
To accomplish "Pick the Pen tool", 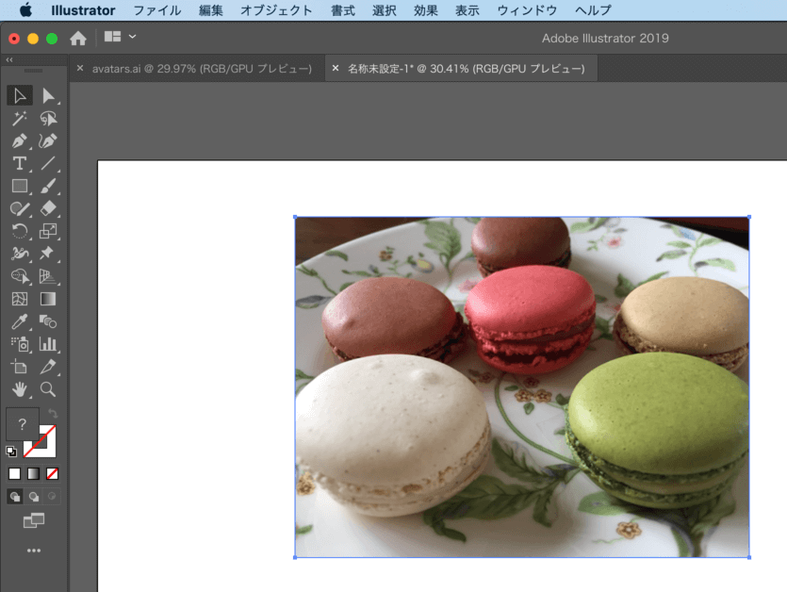I will 19,141.
